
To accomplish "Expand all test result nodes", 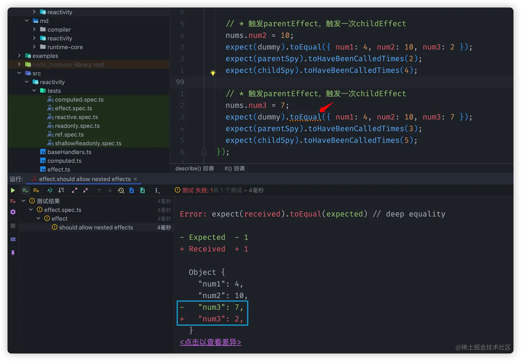I will [x=74, y=190].
